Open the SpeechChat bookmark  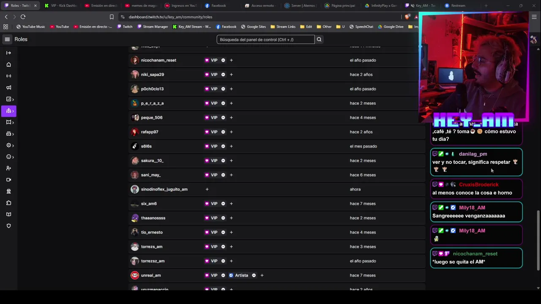[x=361, y=27]
